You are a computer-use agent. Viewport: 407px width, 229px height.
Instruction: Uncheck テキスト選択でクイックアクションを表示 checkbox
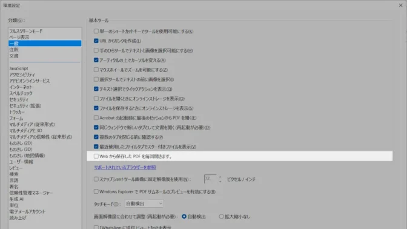(x=96, y=89)
